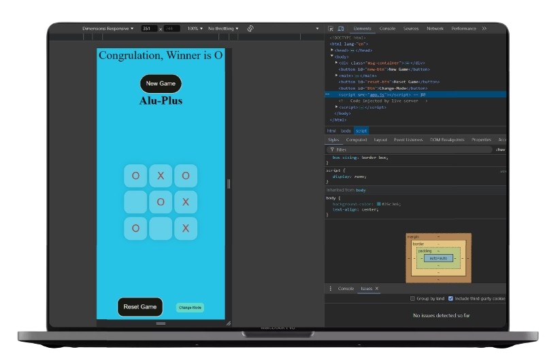Select the Computed pane tab
The image size is (545, 358).
pos(357,140)
